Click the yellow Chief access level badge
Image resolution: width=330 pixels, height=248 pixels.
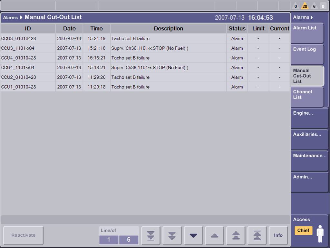tap(303, 230)
